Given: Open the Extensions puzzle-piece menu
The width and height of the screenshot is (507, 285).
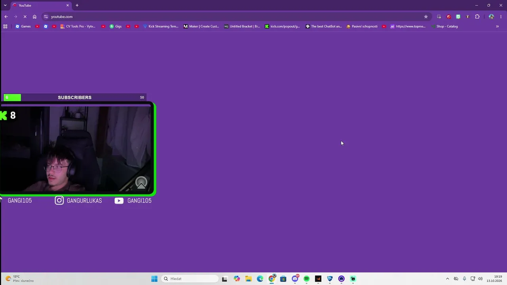Looking at the screenshot, I should 477,17.
